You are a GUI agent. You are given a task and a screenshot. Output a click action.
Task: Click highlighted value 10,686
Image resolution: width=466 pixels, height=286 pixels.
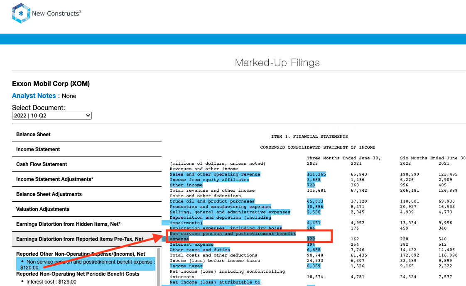click(315, 207)
